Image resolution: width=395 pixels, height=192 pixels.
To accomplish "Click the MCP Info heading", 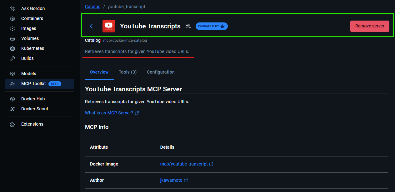I will click(x=97, y=127).
